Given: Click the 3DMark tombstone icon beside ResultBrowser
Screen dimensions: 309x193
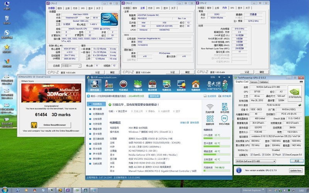Looking at the screenshot, I should pos(34,125).
